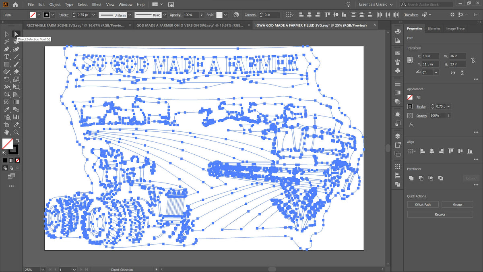Select the Rotate tool
This screenshot has height=272, width=483.
pyautogui.click(x=7, y=79)
